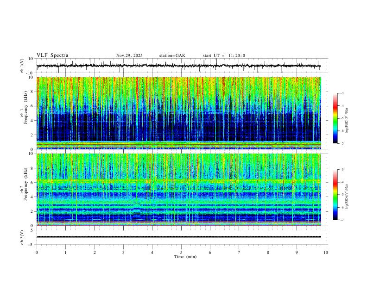Viewport: 367px width, 283px height.
Task: Select the "ch.3(V)" axis label
Action: [22, 238]
